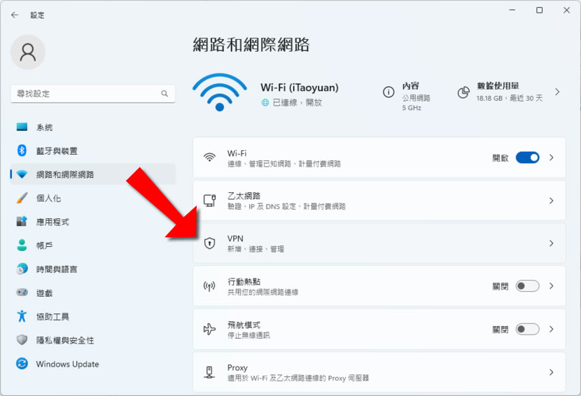
Task: Click the 系統 monitor icon
Action: (x=22, y=127)
